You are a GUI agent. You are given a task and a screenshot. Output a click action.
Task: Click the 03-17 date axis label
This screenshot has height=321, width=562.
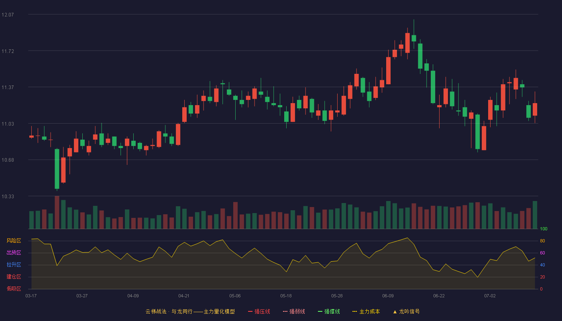pos(31,296)
